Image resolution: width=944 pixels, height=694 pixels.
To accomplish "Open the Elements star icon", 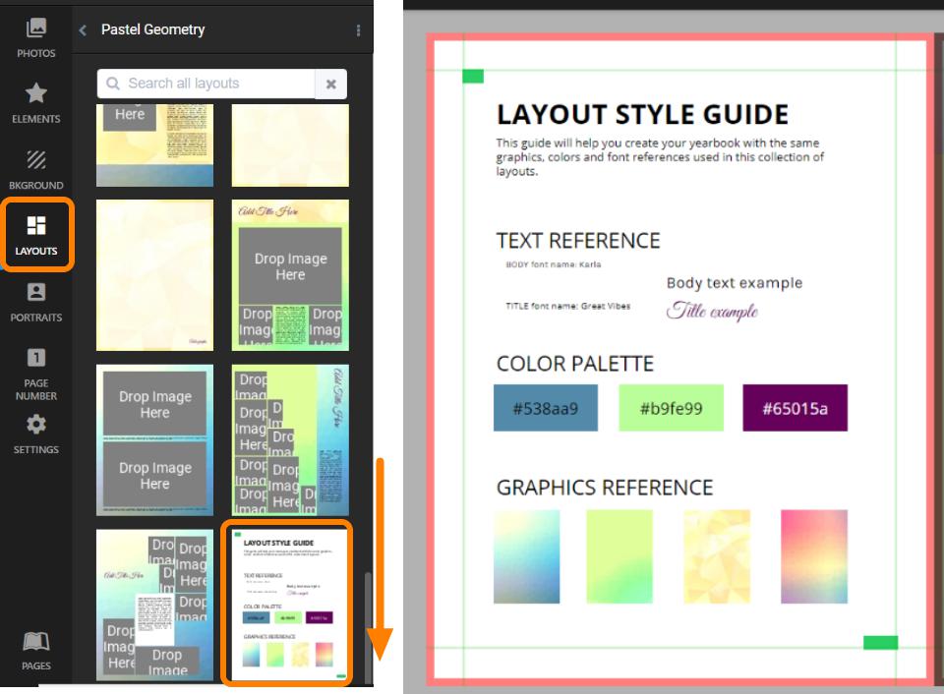I will (36, 94).
